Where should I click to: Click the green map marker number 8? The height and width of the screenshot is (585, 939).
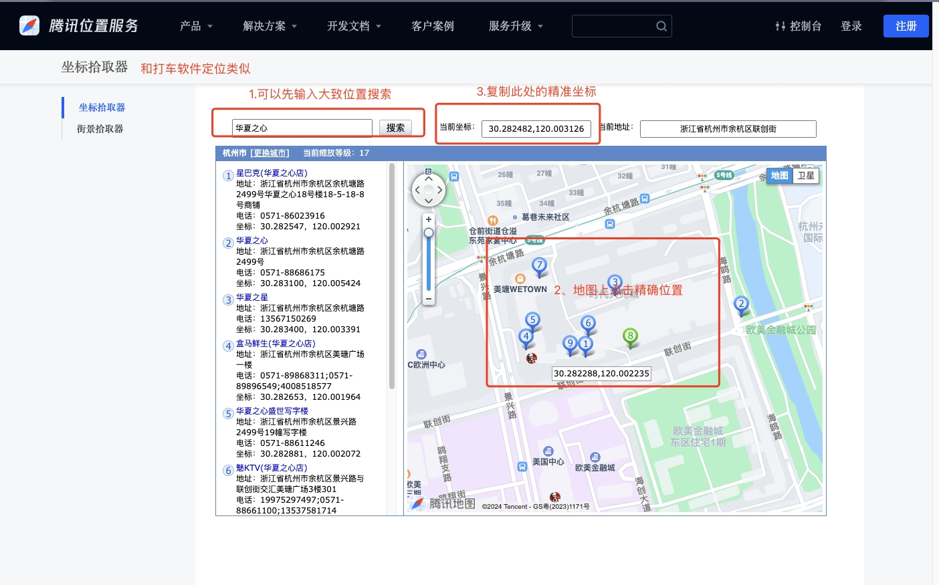tap(630, 336)
